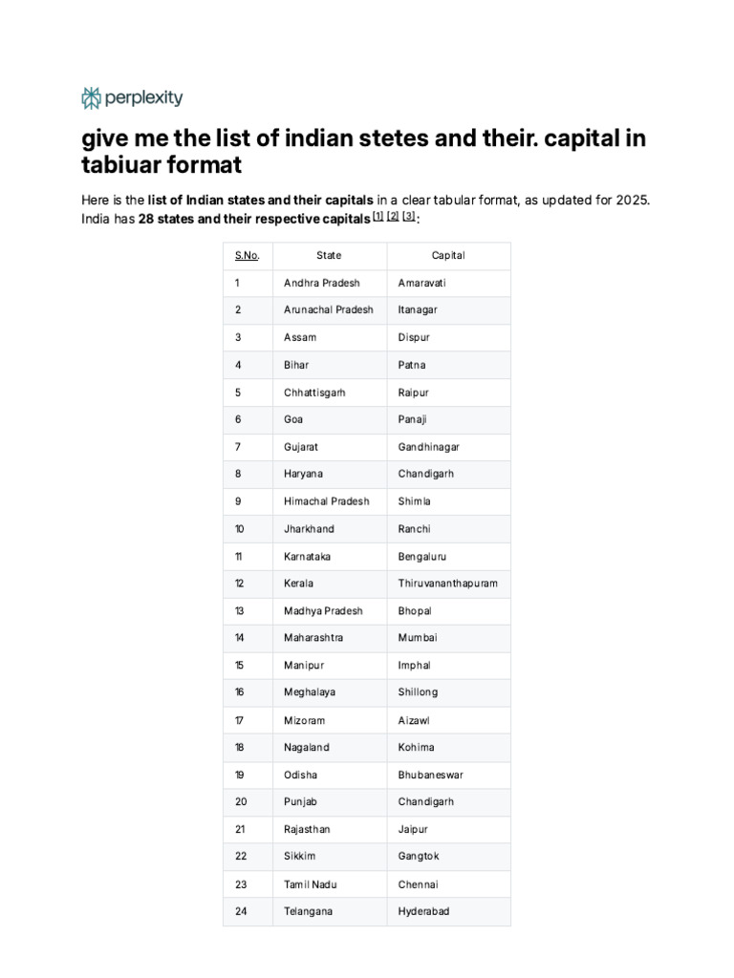Select the Andhra Pradesh state cell
This screenshot has width=734, height=978.
330,283
